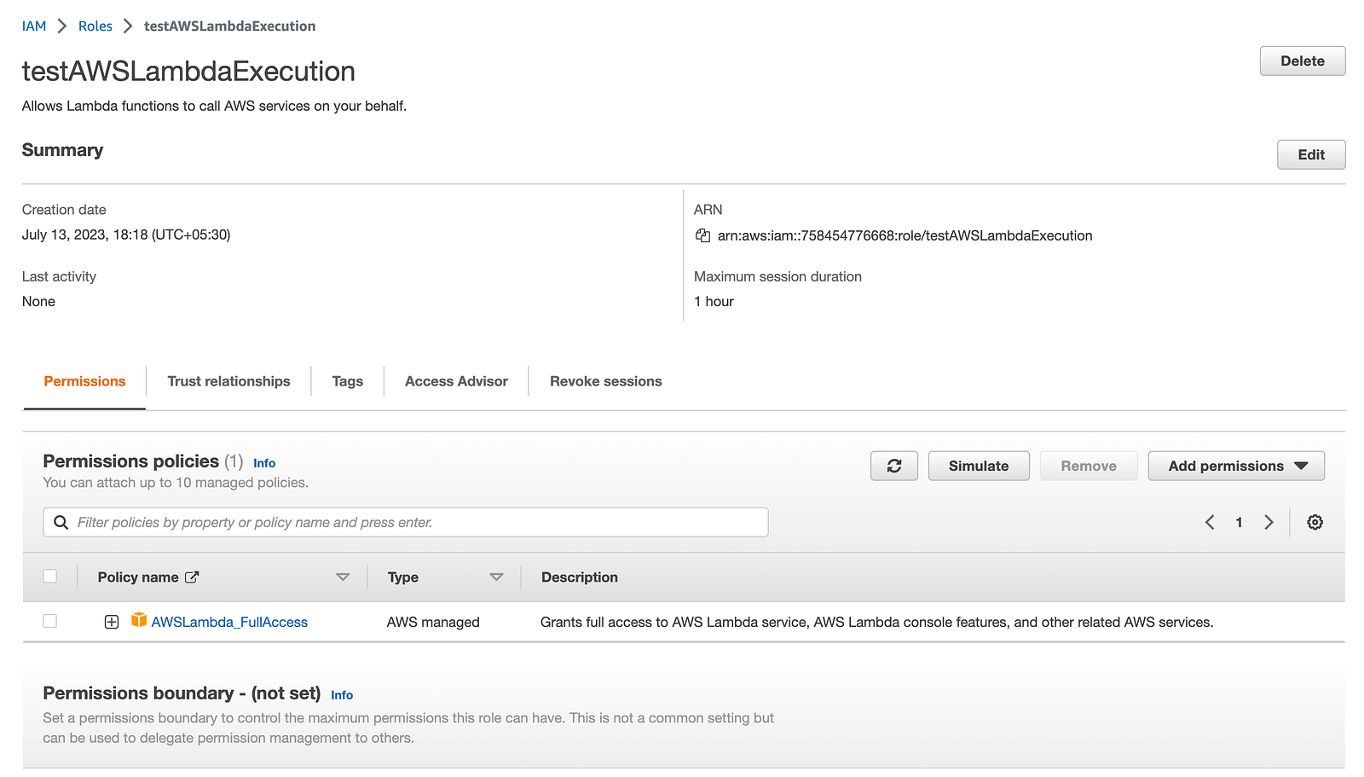Go to previous policies page
The image size is (1364, 777).
point(1210,522)
